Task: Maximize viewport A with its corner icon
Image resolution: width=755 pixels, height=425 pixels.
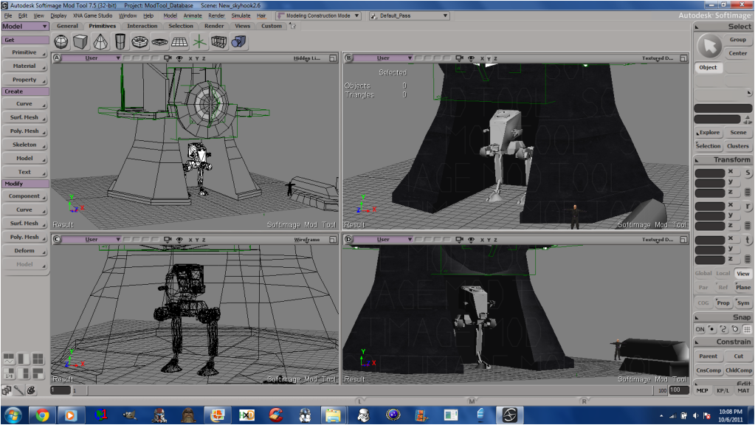Action: [x=333, y=58]
